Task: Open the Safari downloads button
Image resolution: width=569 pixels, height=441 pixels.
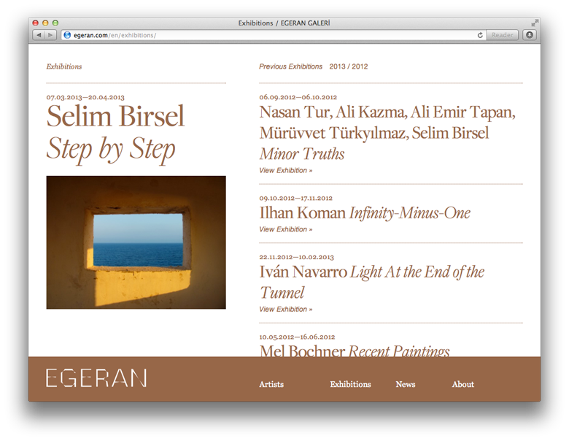Action: (530, 35)
